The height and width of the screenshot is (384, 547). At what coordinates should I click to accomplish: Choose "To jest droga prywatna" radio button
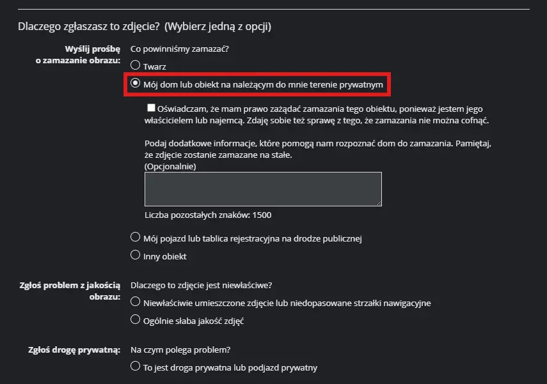point(135,367)
